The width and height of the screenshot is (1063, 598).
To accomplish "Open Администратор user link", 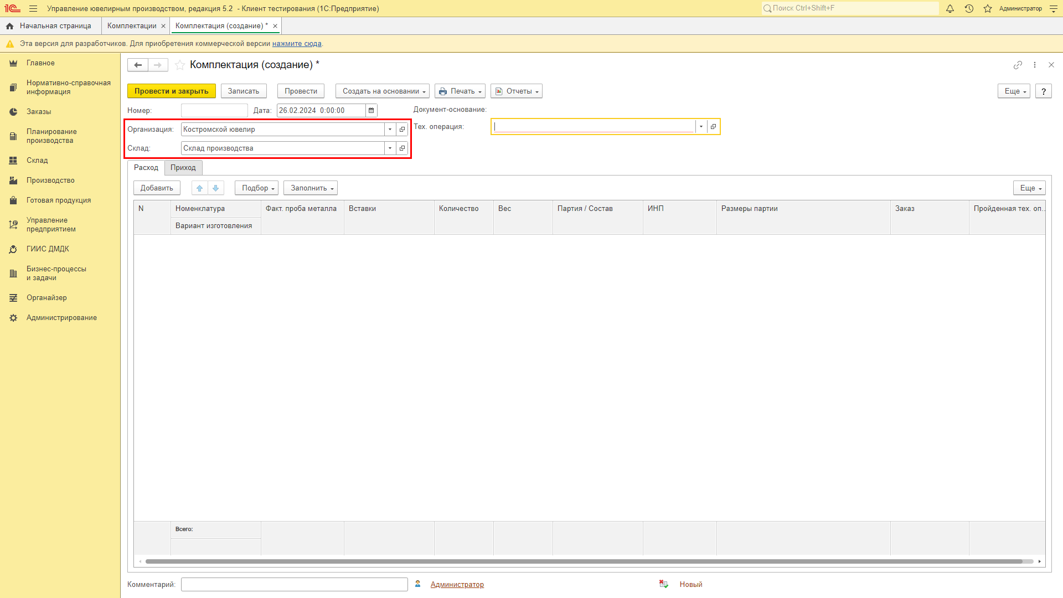I will click(457, 585).
